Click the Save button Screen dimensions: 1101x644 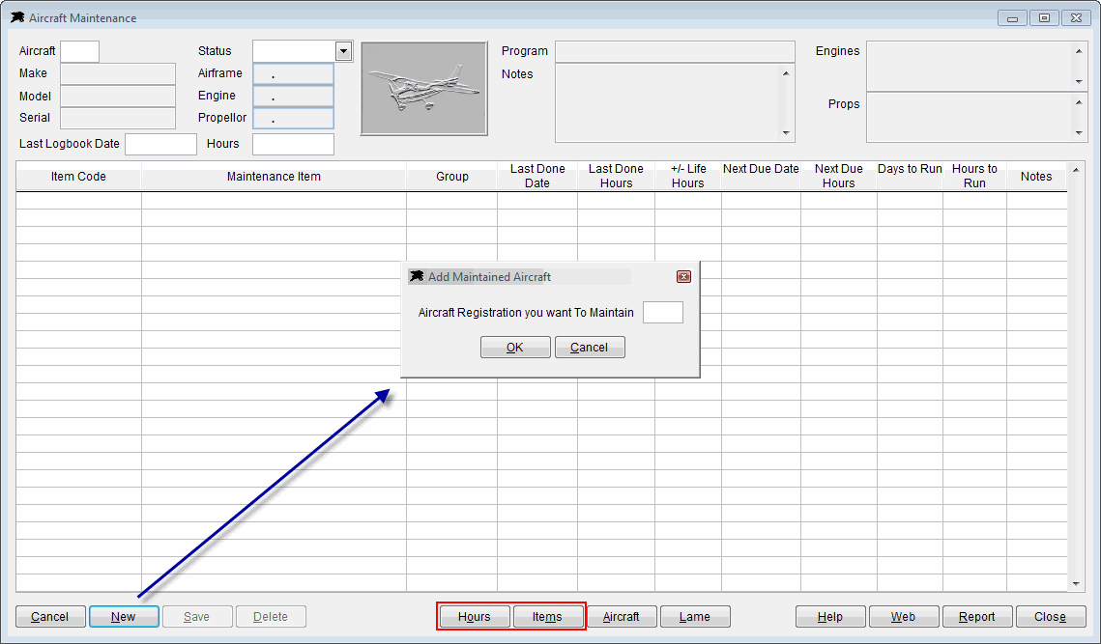point(197,617)
